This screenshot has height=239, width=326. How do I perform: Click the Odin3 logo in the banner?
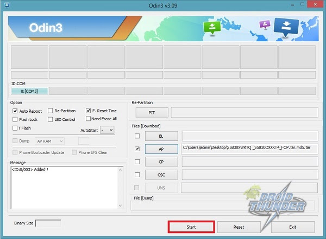pyautogui.click(x=46, y=28)
